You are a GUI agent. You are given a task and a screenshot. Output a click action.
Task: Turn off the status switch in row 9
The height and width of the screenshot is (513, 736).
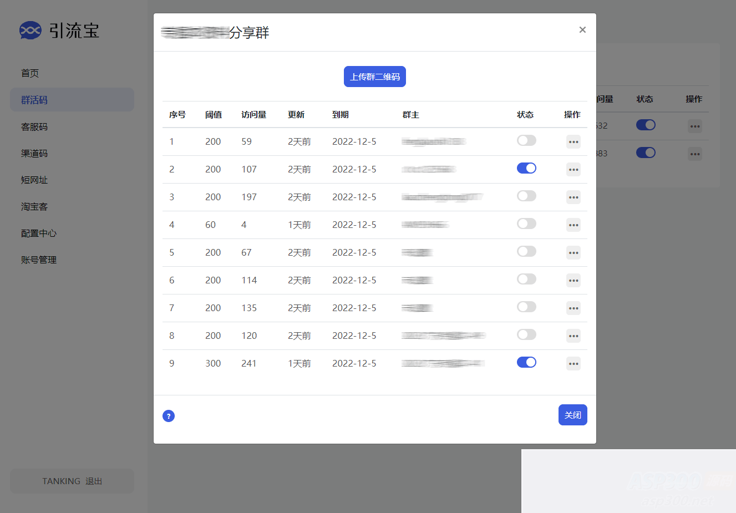pos(526,362)
